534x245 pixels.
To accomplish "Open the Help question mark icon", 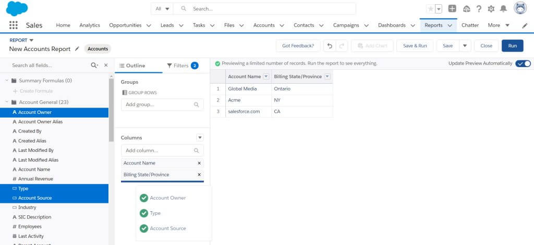I will point(479,9).
